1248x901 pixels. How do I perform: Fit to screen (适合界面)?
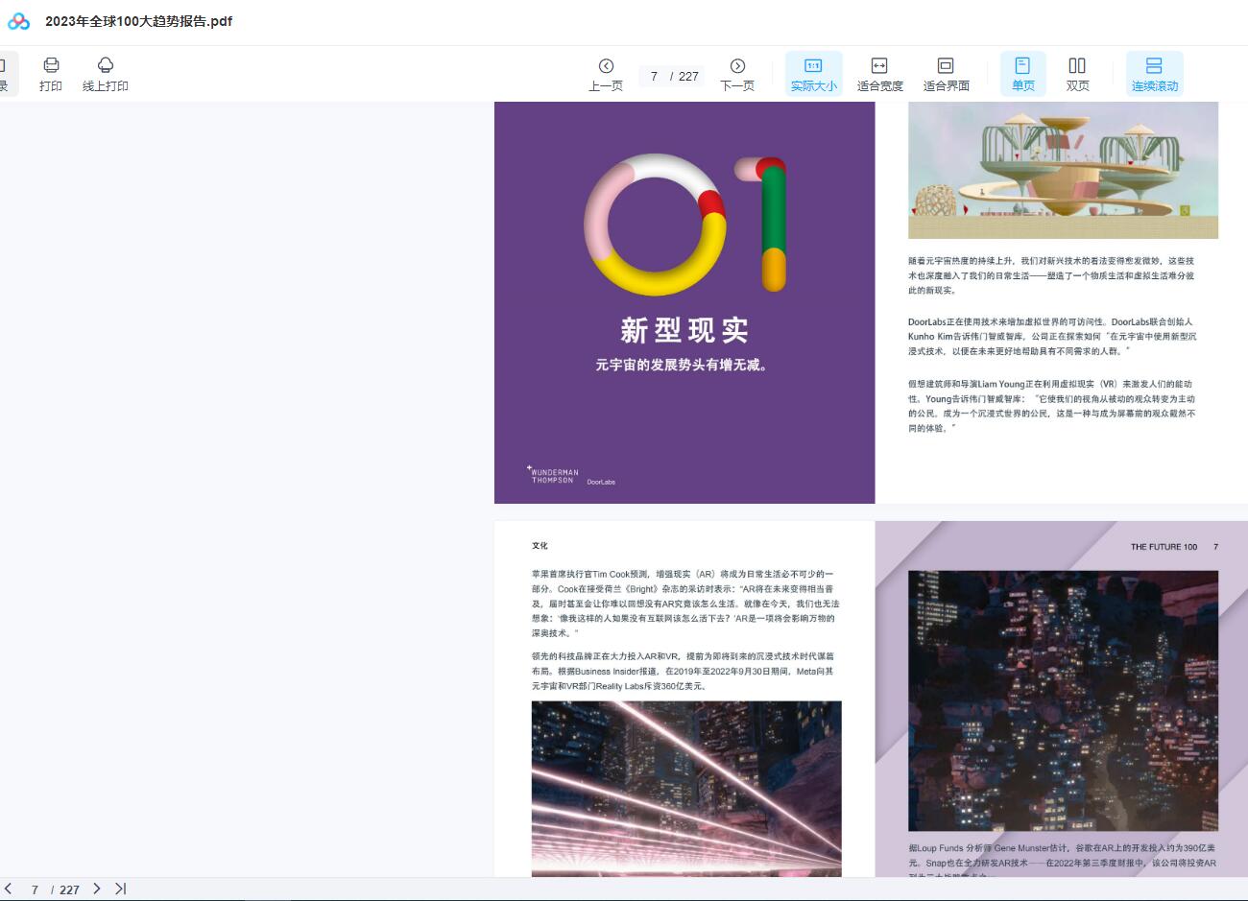tap(946, 74)
